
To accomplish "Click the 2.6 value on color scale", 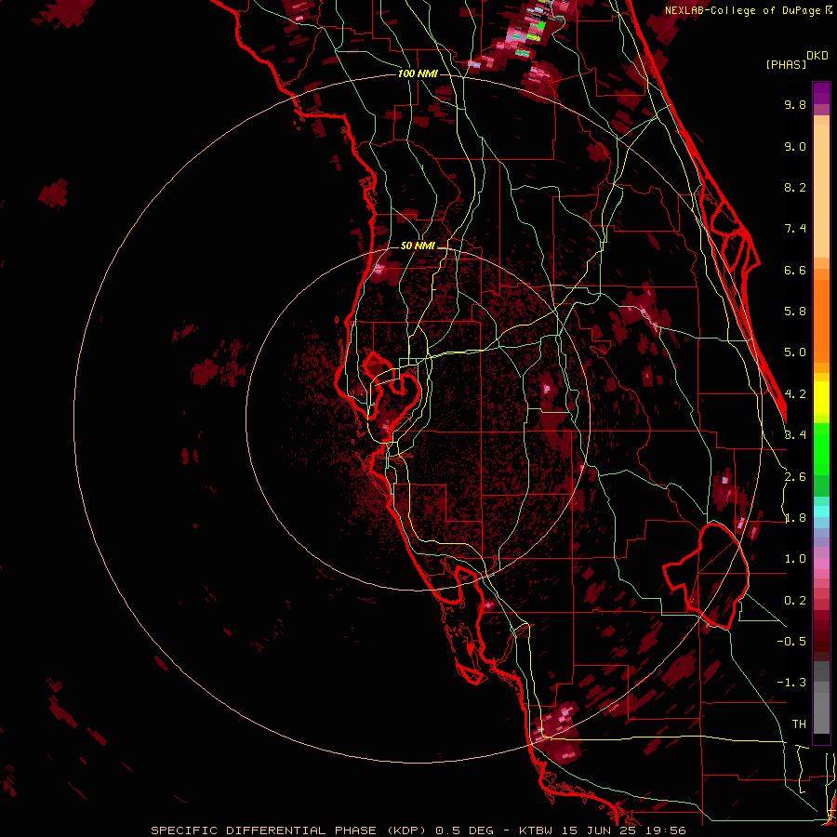I will (795, 477).
